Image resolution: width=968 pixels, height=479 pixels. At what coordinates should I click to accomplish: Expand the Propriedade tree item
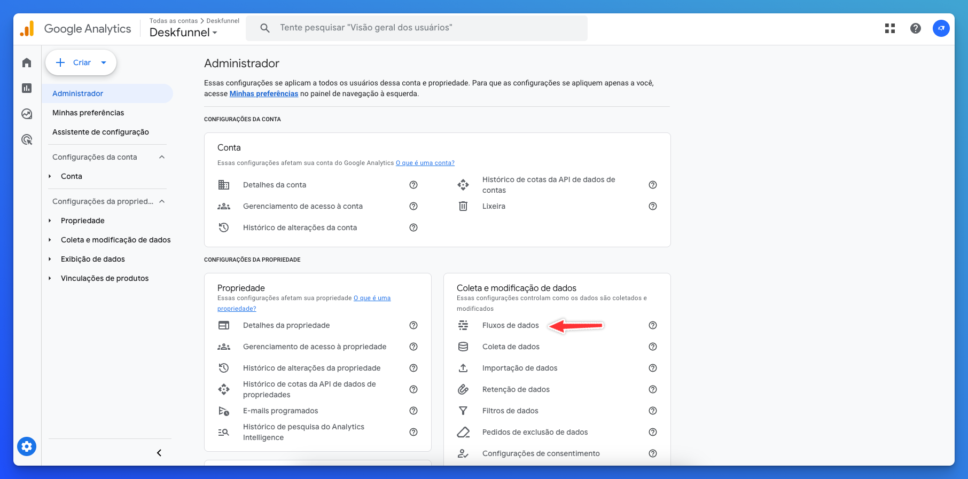50,221
